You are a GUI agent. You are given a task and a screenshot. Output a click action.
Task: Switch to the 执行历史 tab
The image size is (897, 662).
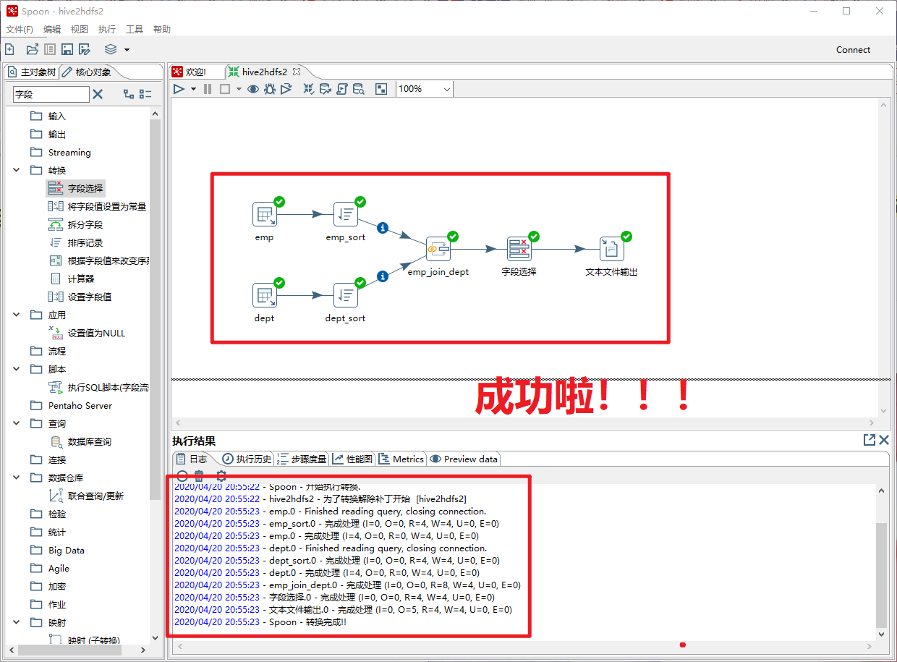coord(247,459)
